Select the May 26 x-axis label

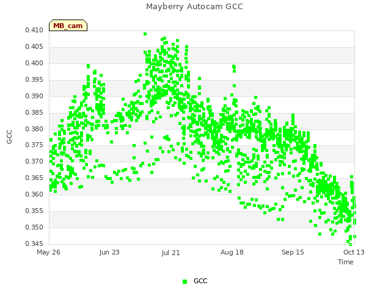pyautogui.click(x=49, y=252)
